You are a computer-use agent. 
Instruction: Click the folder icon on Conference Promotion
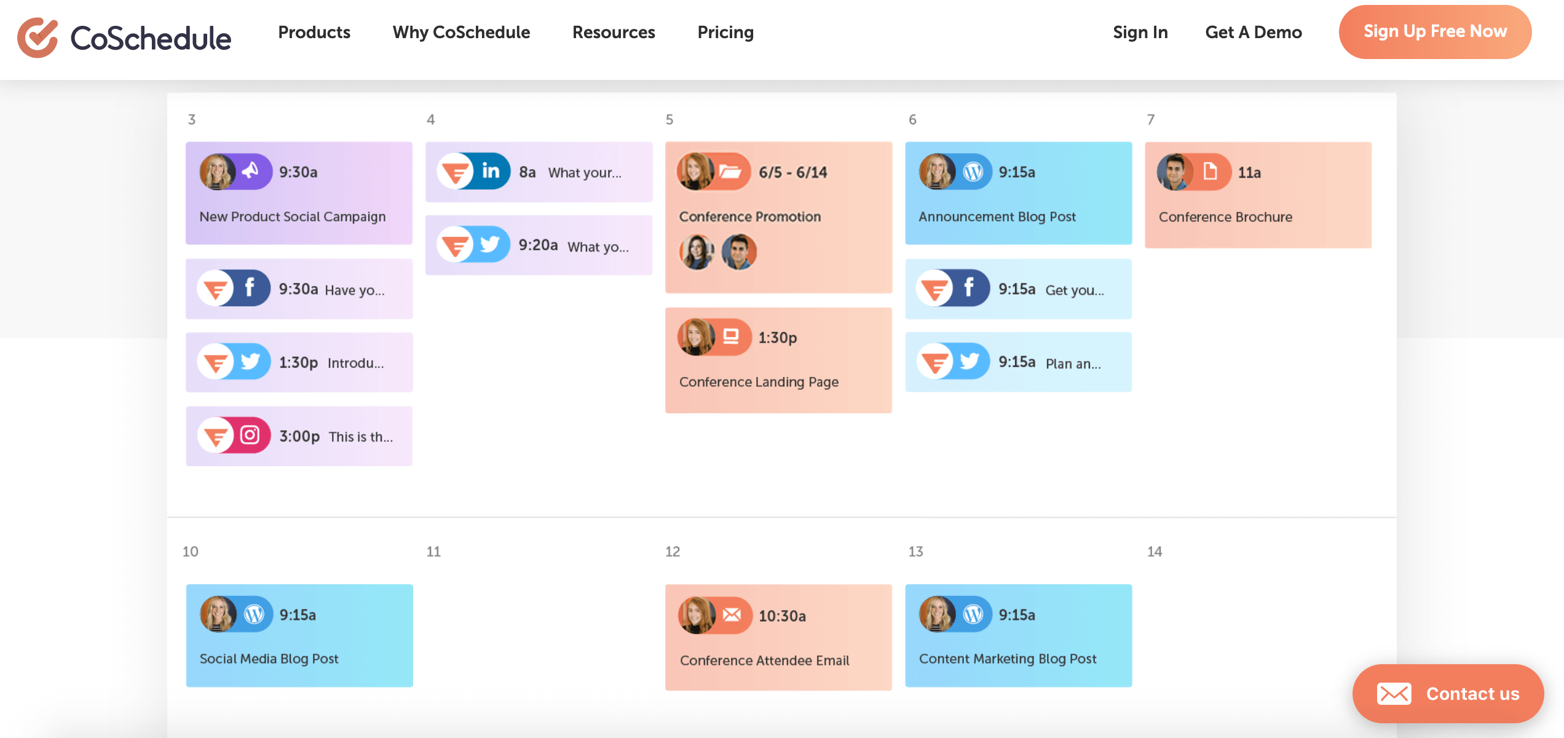pyautogui.click(x=730, y=172)
